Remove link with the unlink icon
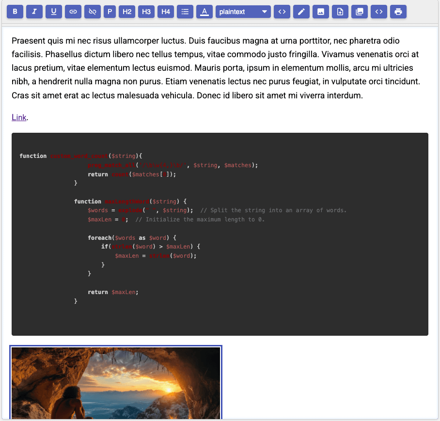 pyautogui.click(x=93, y=12)
